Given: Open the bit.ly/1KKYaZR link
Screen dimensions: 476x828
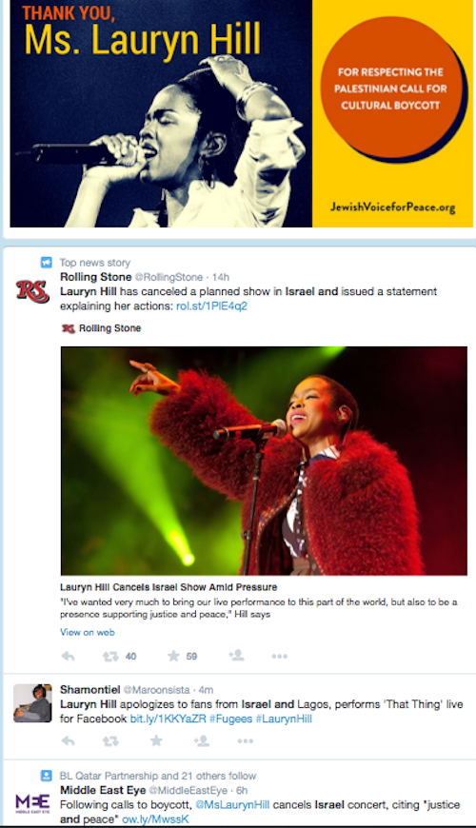Looking at the screenshot, I should (168, 719).
